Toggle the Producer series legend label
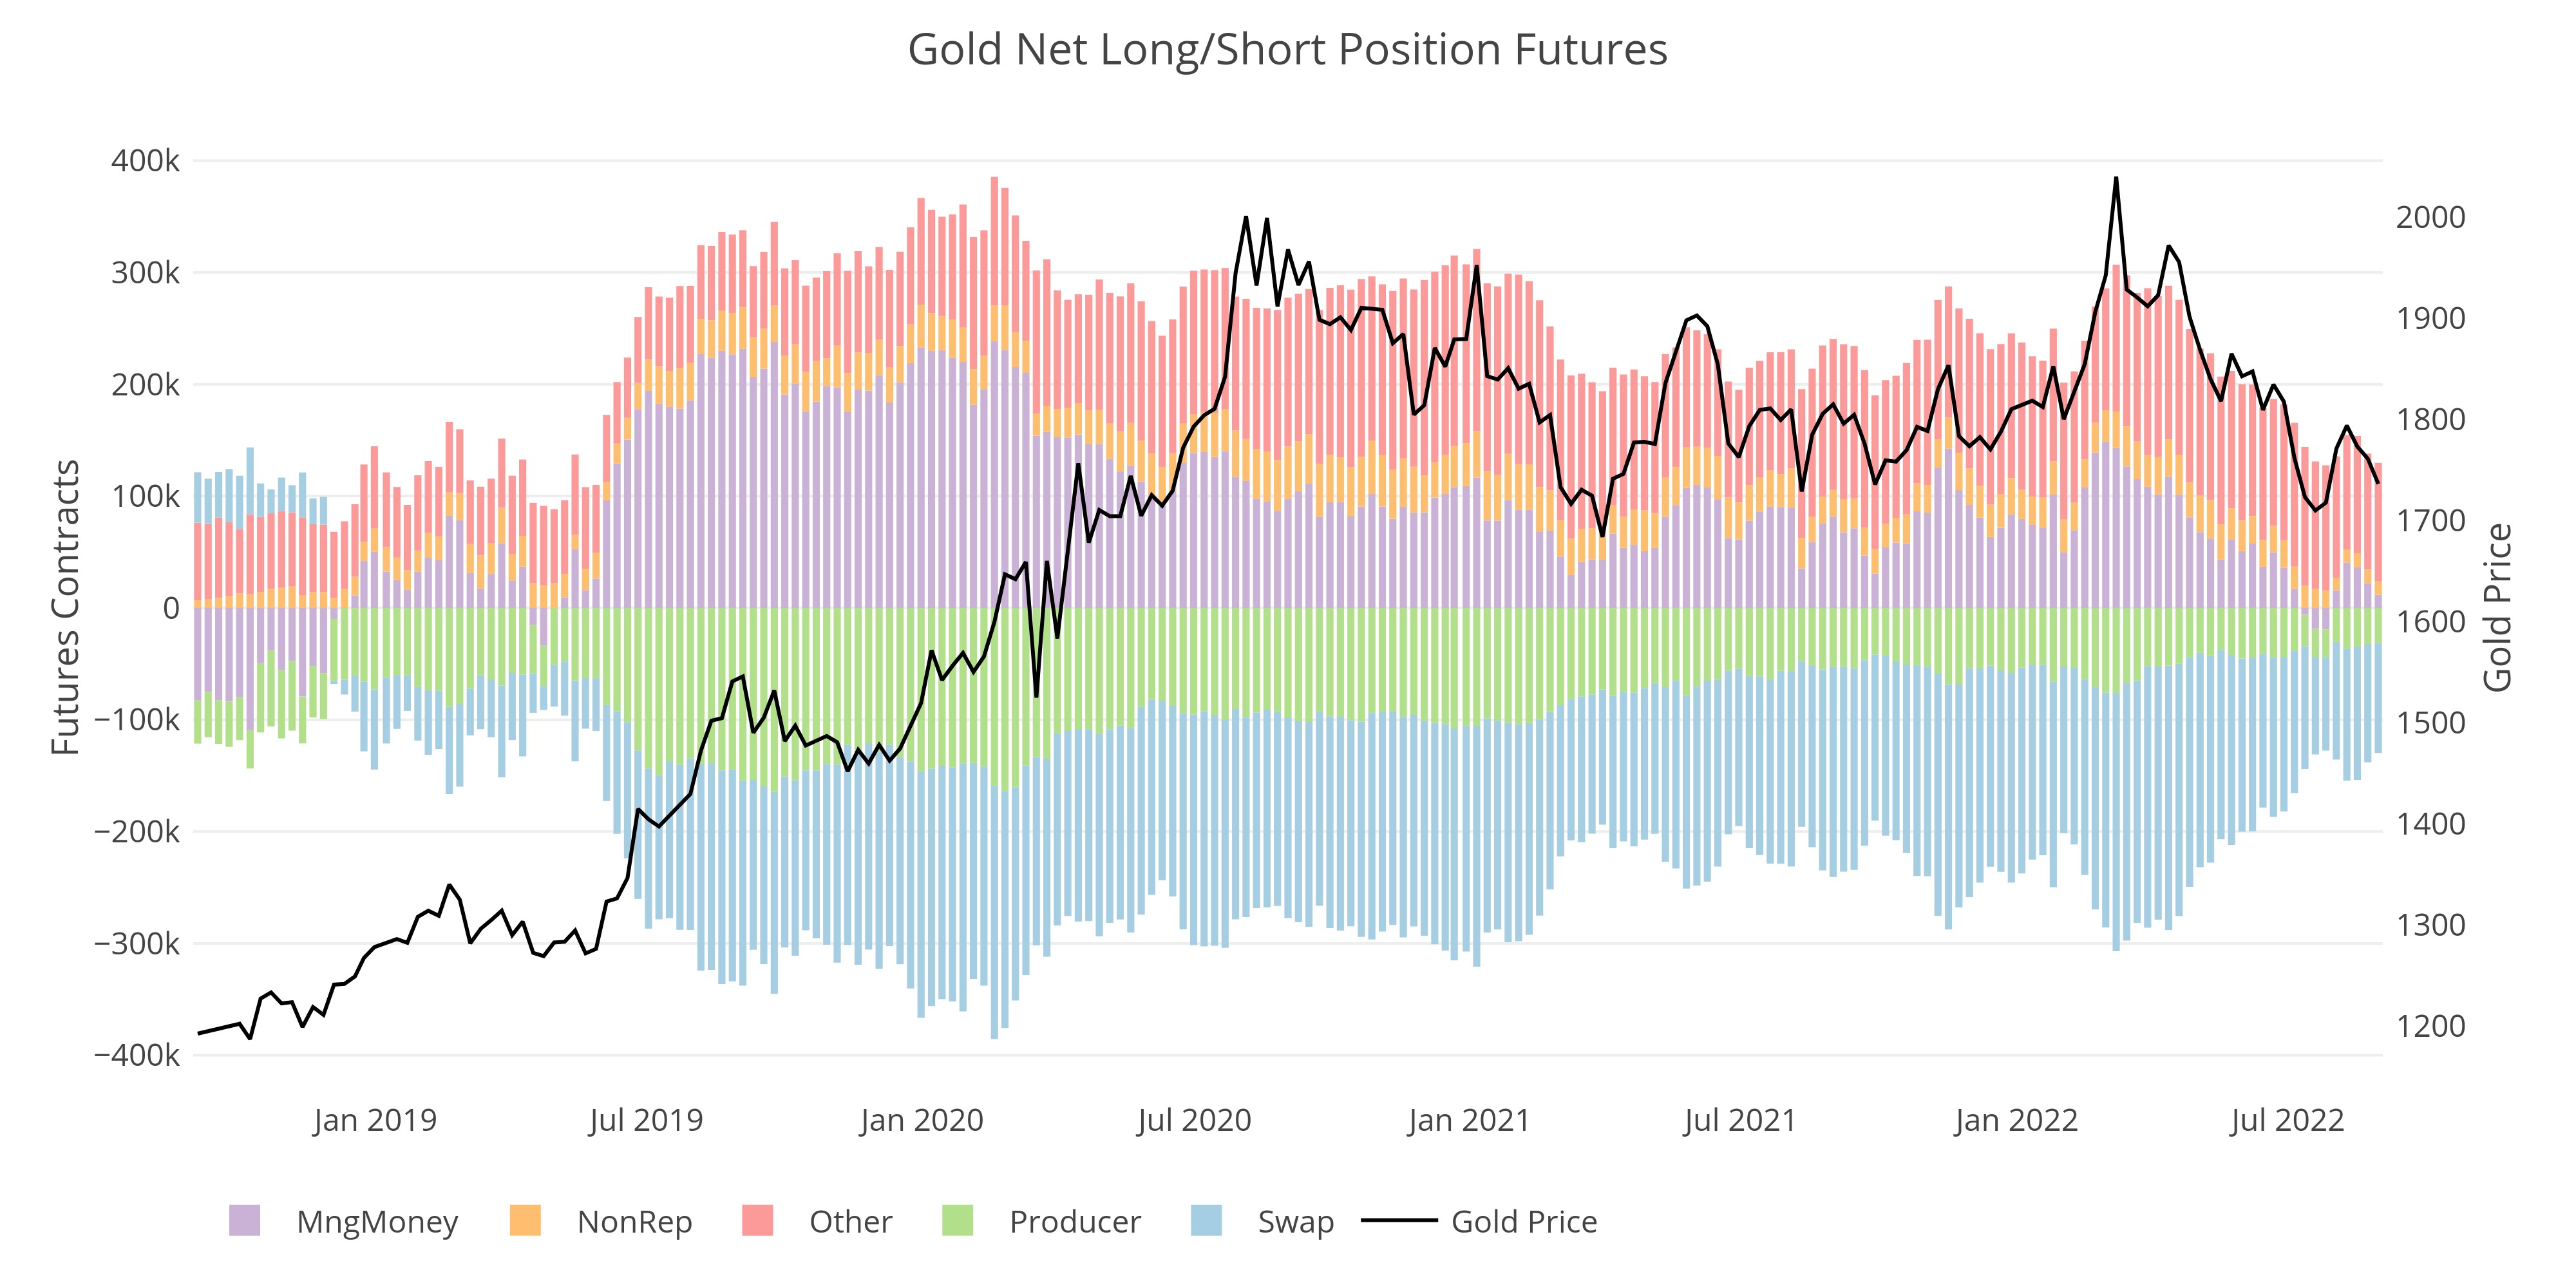This screenshot has height=1288, width=2576. click(x=1074, y=1222)
